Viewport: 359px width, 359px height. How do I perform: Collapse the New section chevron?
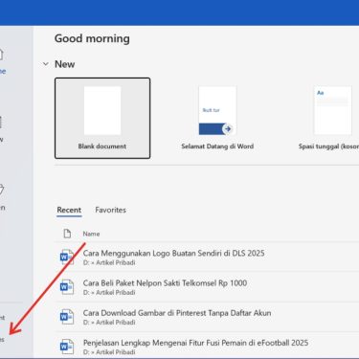pyautogui.click(x=46, y=64)
